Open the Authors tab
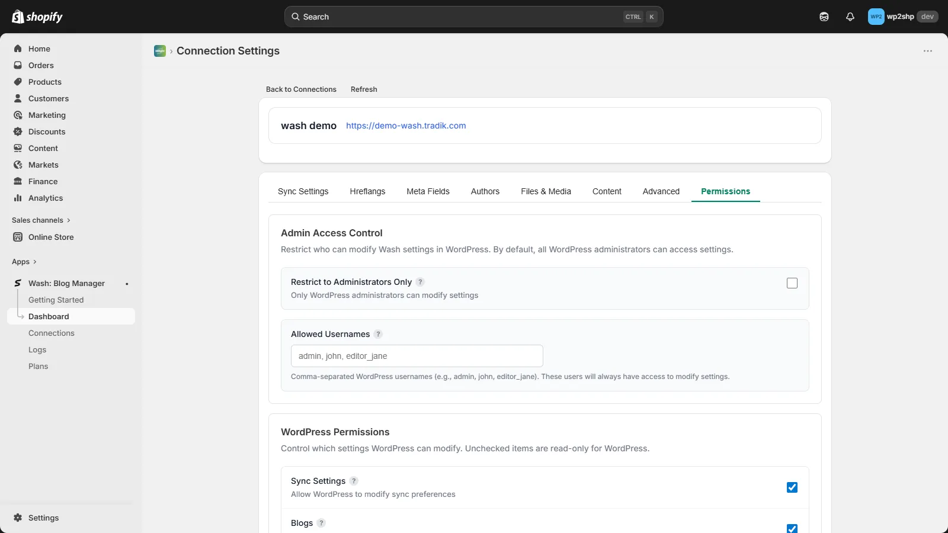 click(x=485, y=191)
